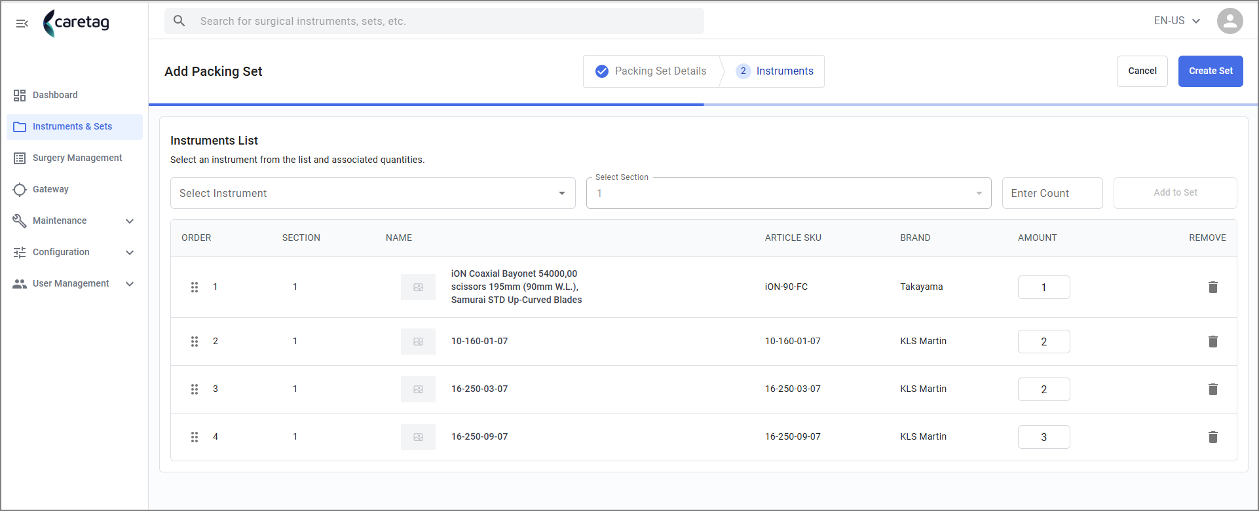Open EN-US language selector
The image size is (1259, 511).
pos(1177,21)
